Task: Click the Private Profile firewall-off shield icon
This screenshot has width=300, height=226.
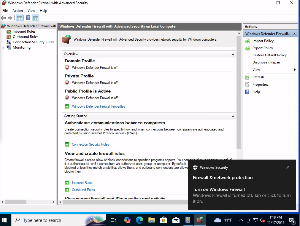Action: pos(67,82)
